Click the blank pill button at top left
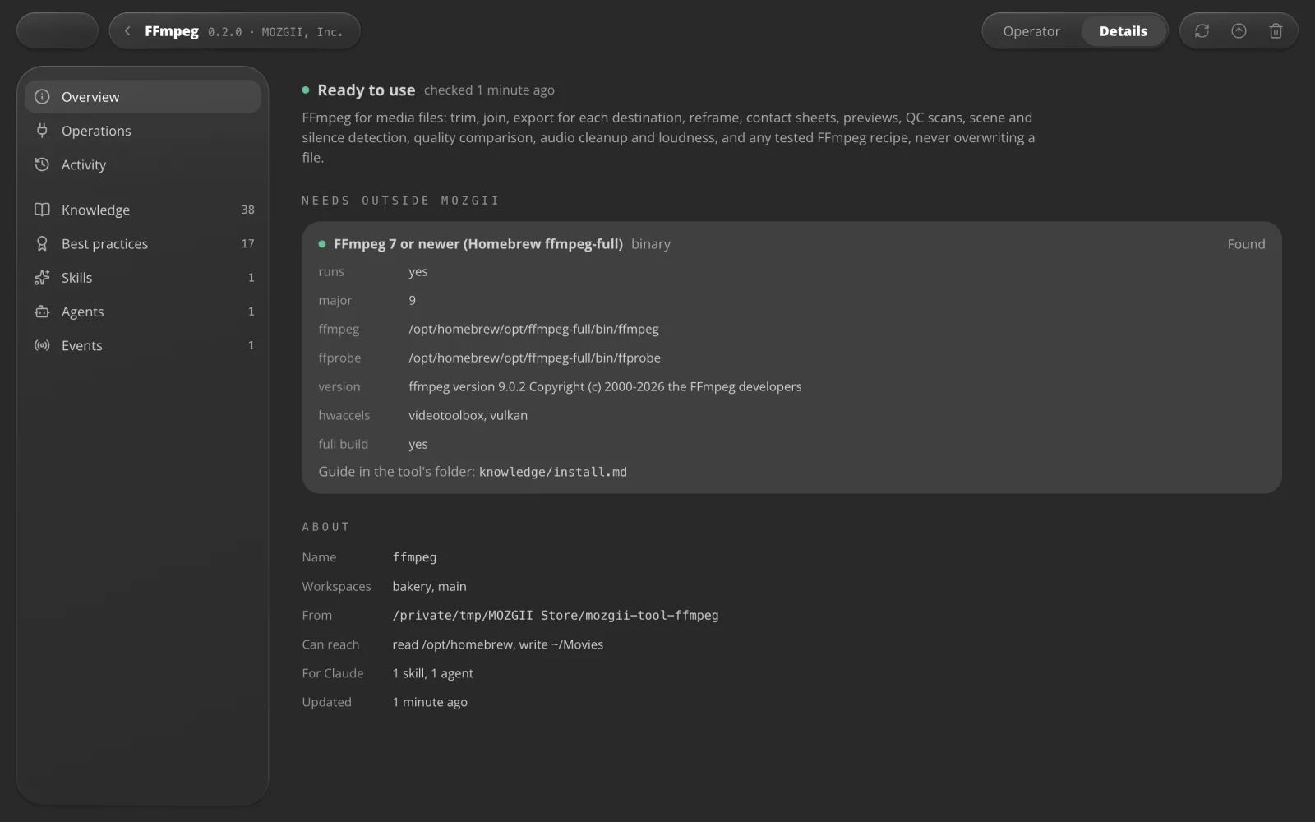Viewport: 1315px width, 822px height. 58,31
